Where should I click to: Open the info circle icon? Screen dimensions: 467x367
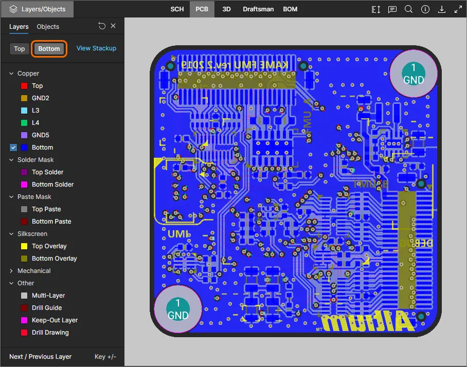425,9
